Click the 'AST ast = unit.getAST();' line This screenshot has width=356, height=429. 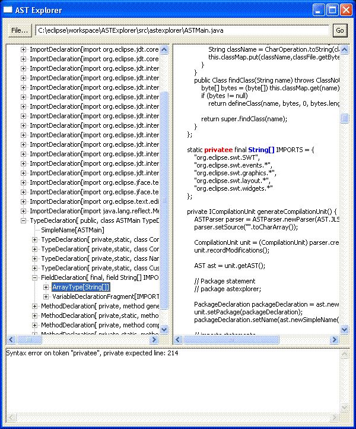pos(230,266)
